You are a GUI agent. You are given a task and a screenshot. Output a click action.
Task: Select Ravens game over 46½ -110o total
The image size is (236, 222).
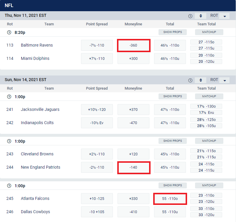click(x=170, y=45)
